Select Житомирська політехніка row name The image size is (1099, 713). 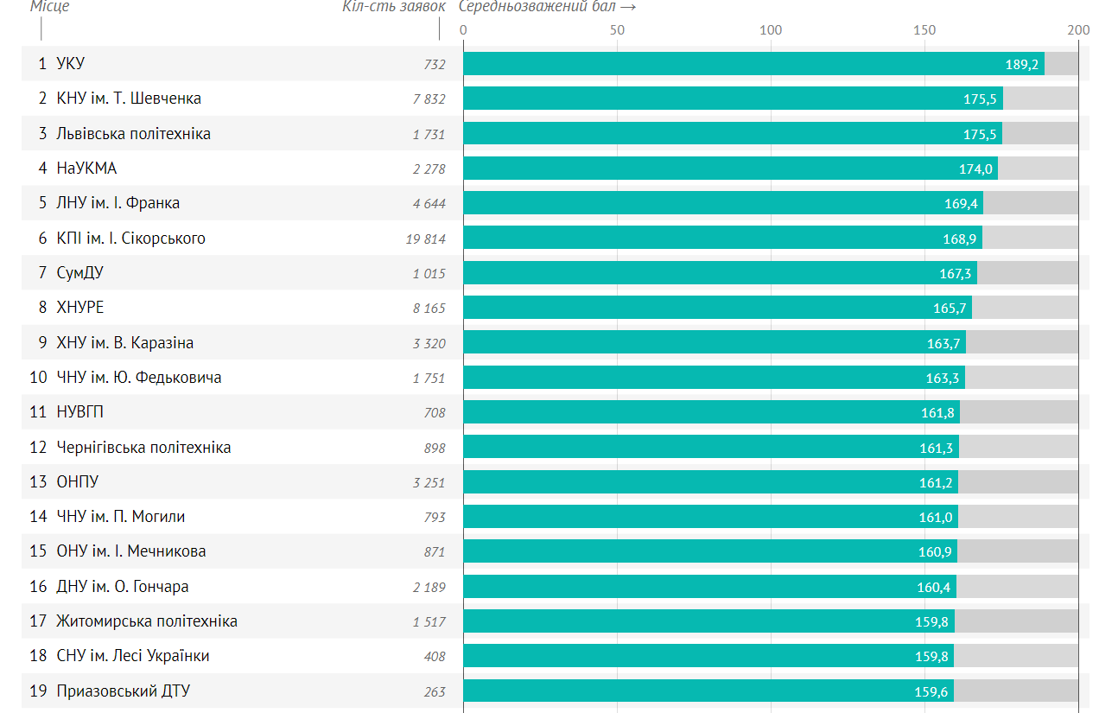click(147, 621)
